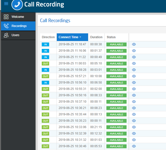Click the Users people icon in sidebar

(x=6, y=35)
